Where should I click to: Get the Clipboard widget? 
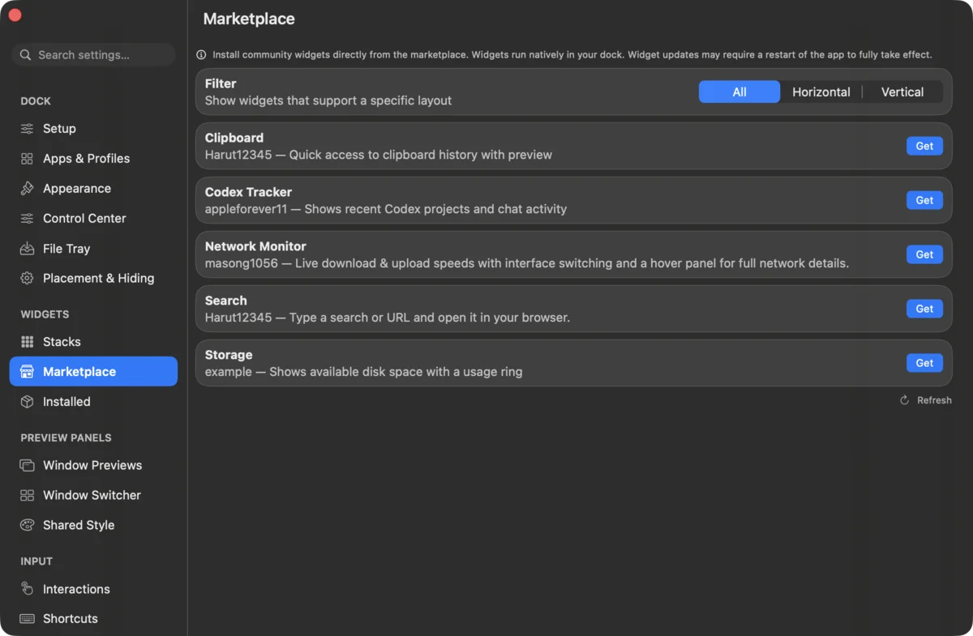924,146
